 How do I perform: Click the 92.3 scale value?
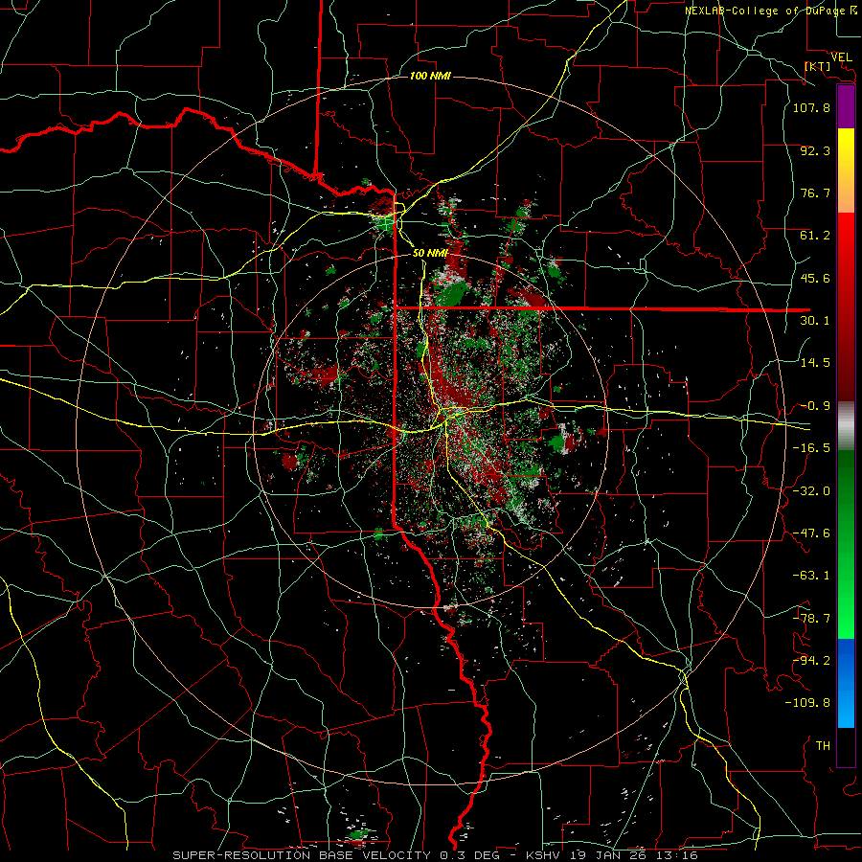pyautogui.click(x=815, y=150)
